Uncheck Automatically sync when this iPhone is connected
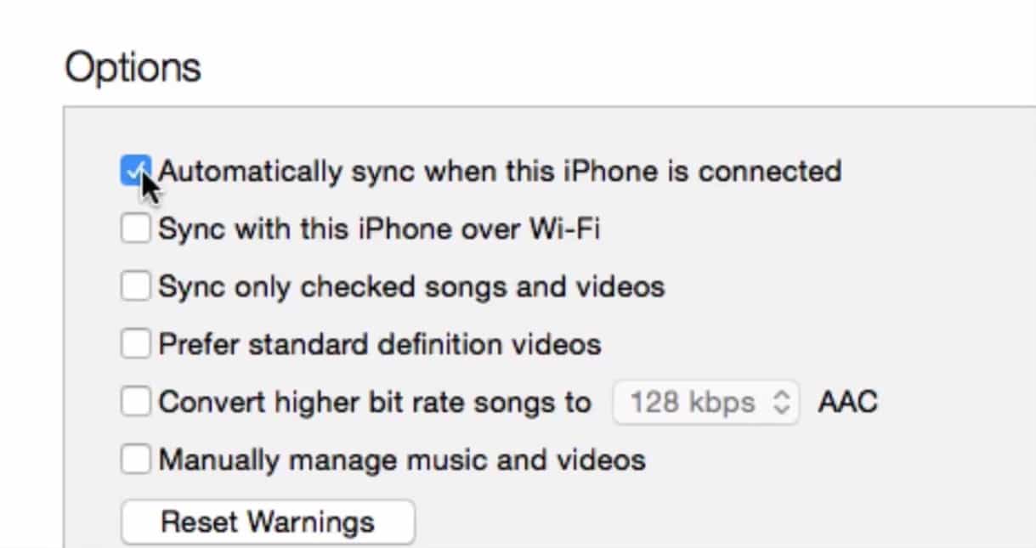This screenshot has width=1036, height=548. coord(135,171)
